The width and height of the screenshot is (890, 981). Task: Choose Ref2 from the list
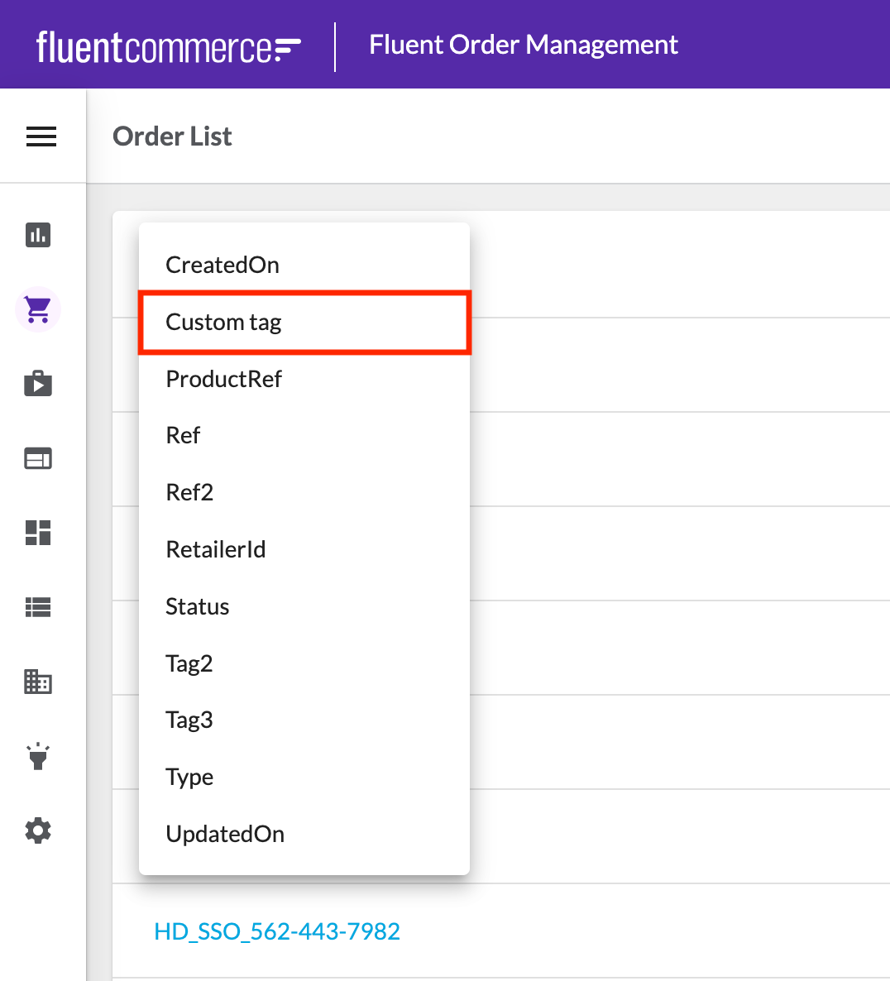[x=189, y=493]
